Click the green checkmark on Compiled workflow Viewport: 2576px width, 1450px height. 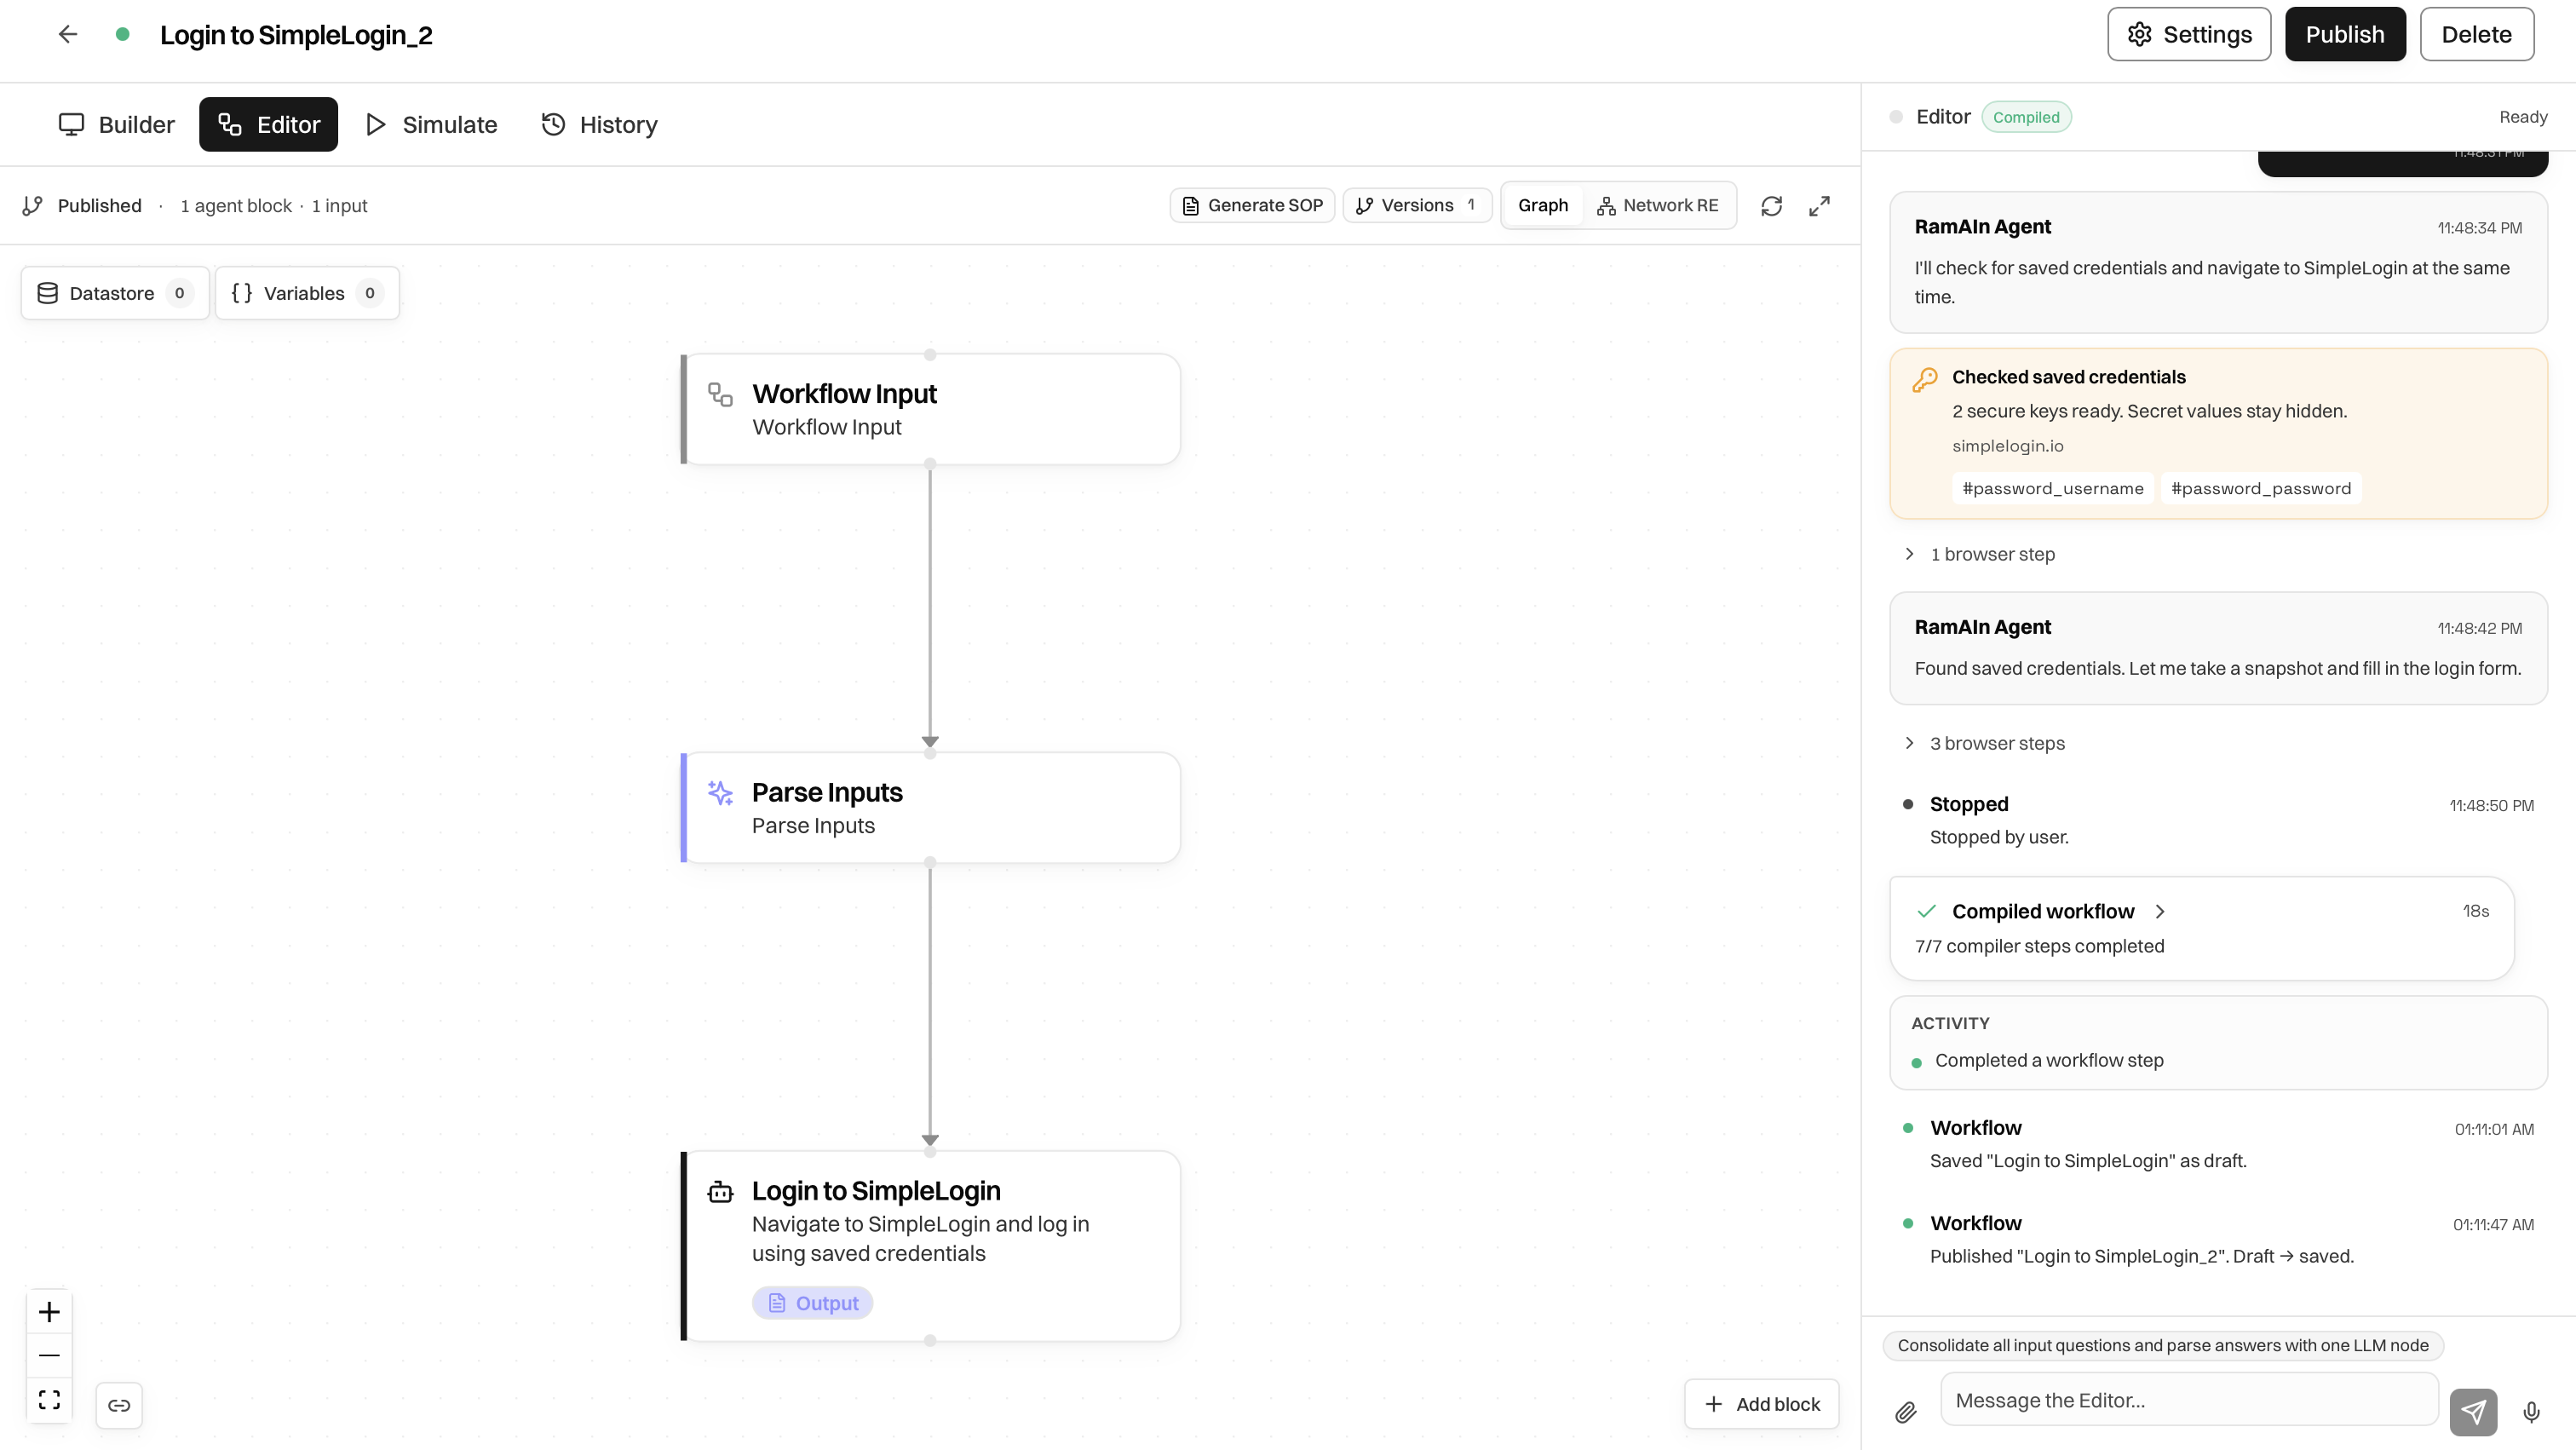click(x=1926, y=911)
